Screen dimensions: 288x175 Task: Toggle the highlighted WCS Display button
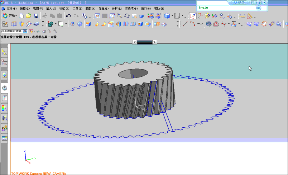coord(193,16)
